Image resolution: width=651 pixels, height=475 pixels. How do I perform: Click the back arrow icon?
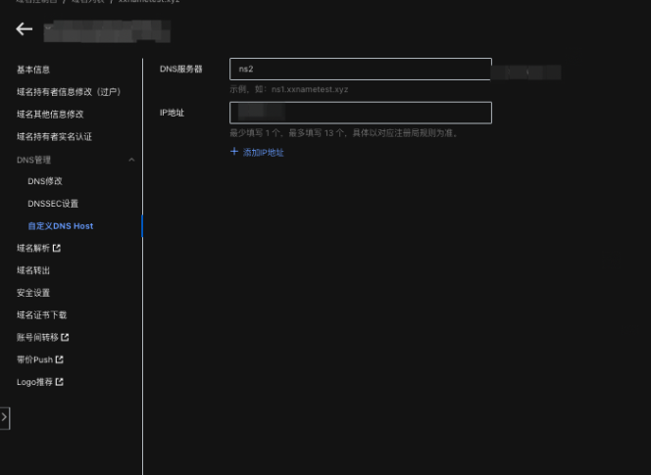pos(25,29)
